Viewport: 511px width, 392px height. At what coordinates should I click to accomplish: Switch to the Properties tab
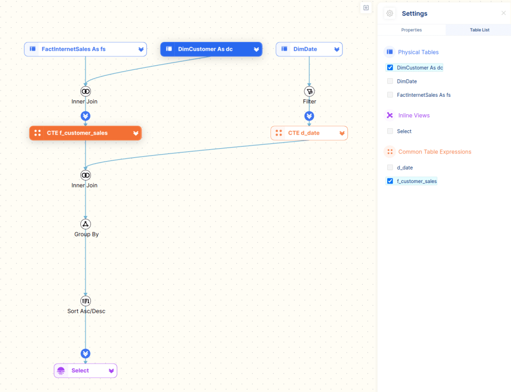pos(411,30)
